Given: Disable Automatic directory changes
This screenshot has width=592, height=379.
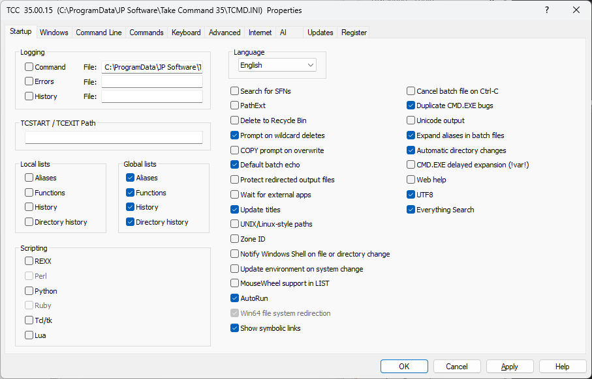Looking at the screenshot, I should [x=411, y=150].
